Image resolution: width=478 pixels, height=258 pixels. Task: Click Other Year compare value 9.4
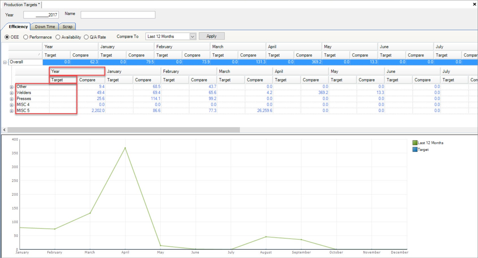point(102,87)
